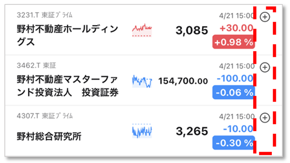Open 野村不動産マスターファンド投資法人 投資証券 listing
290x163 pixels.
click(x=67, y=86)
